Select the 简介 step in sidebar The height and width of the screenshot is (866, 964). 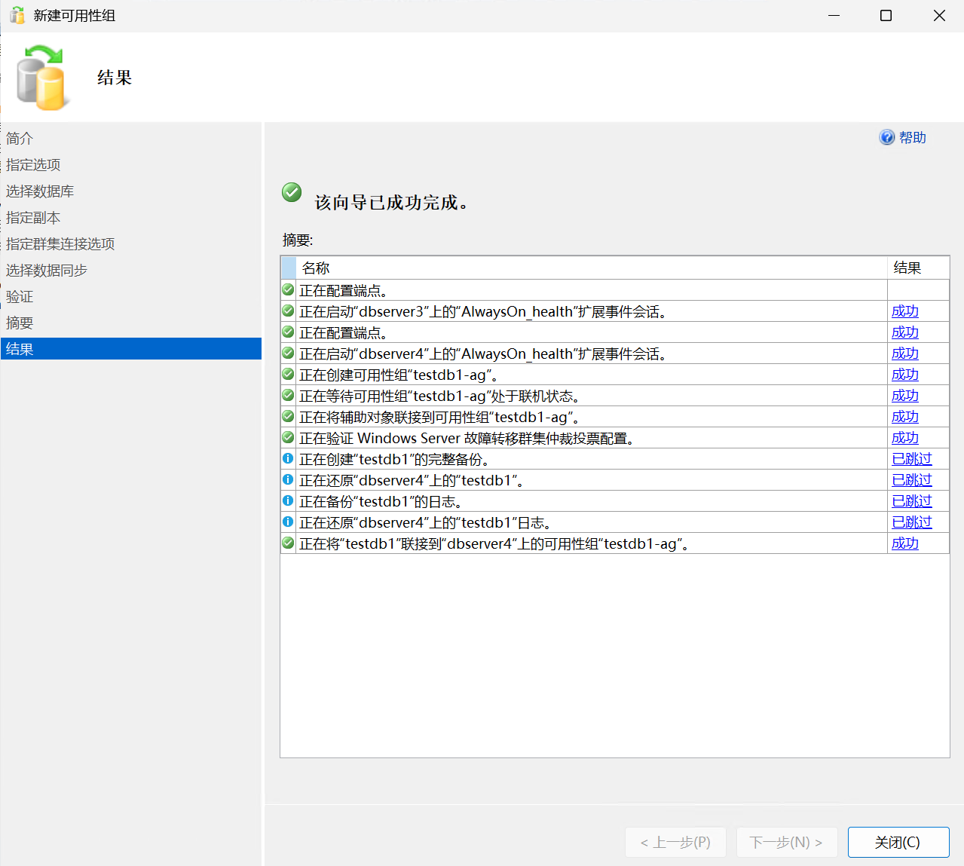click(x=20, y=139)
